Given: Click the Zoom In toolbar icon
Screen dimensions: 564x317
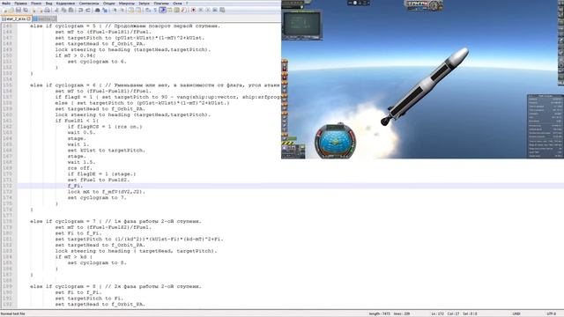Looking at the screenshot, I should [x=115, y=10].
